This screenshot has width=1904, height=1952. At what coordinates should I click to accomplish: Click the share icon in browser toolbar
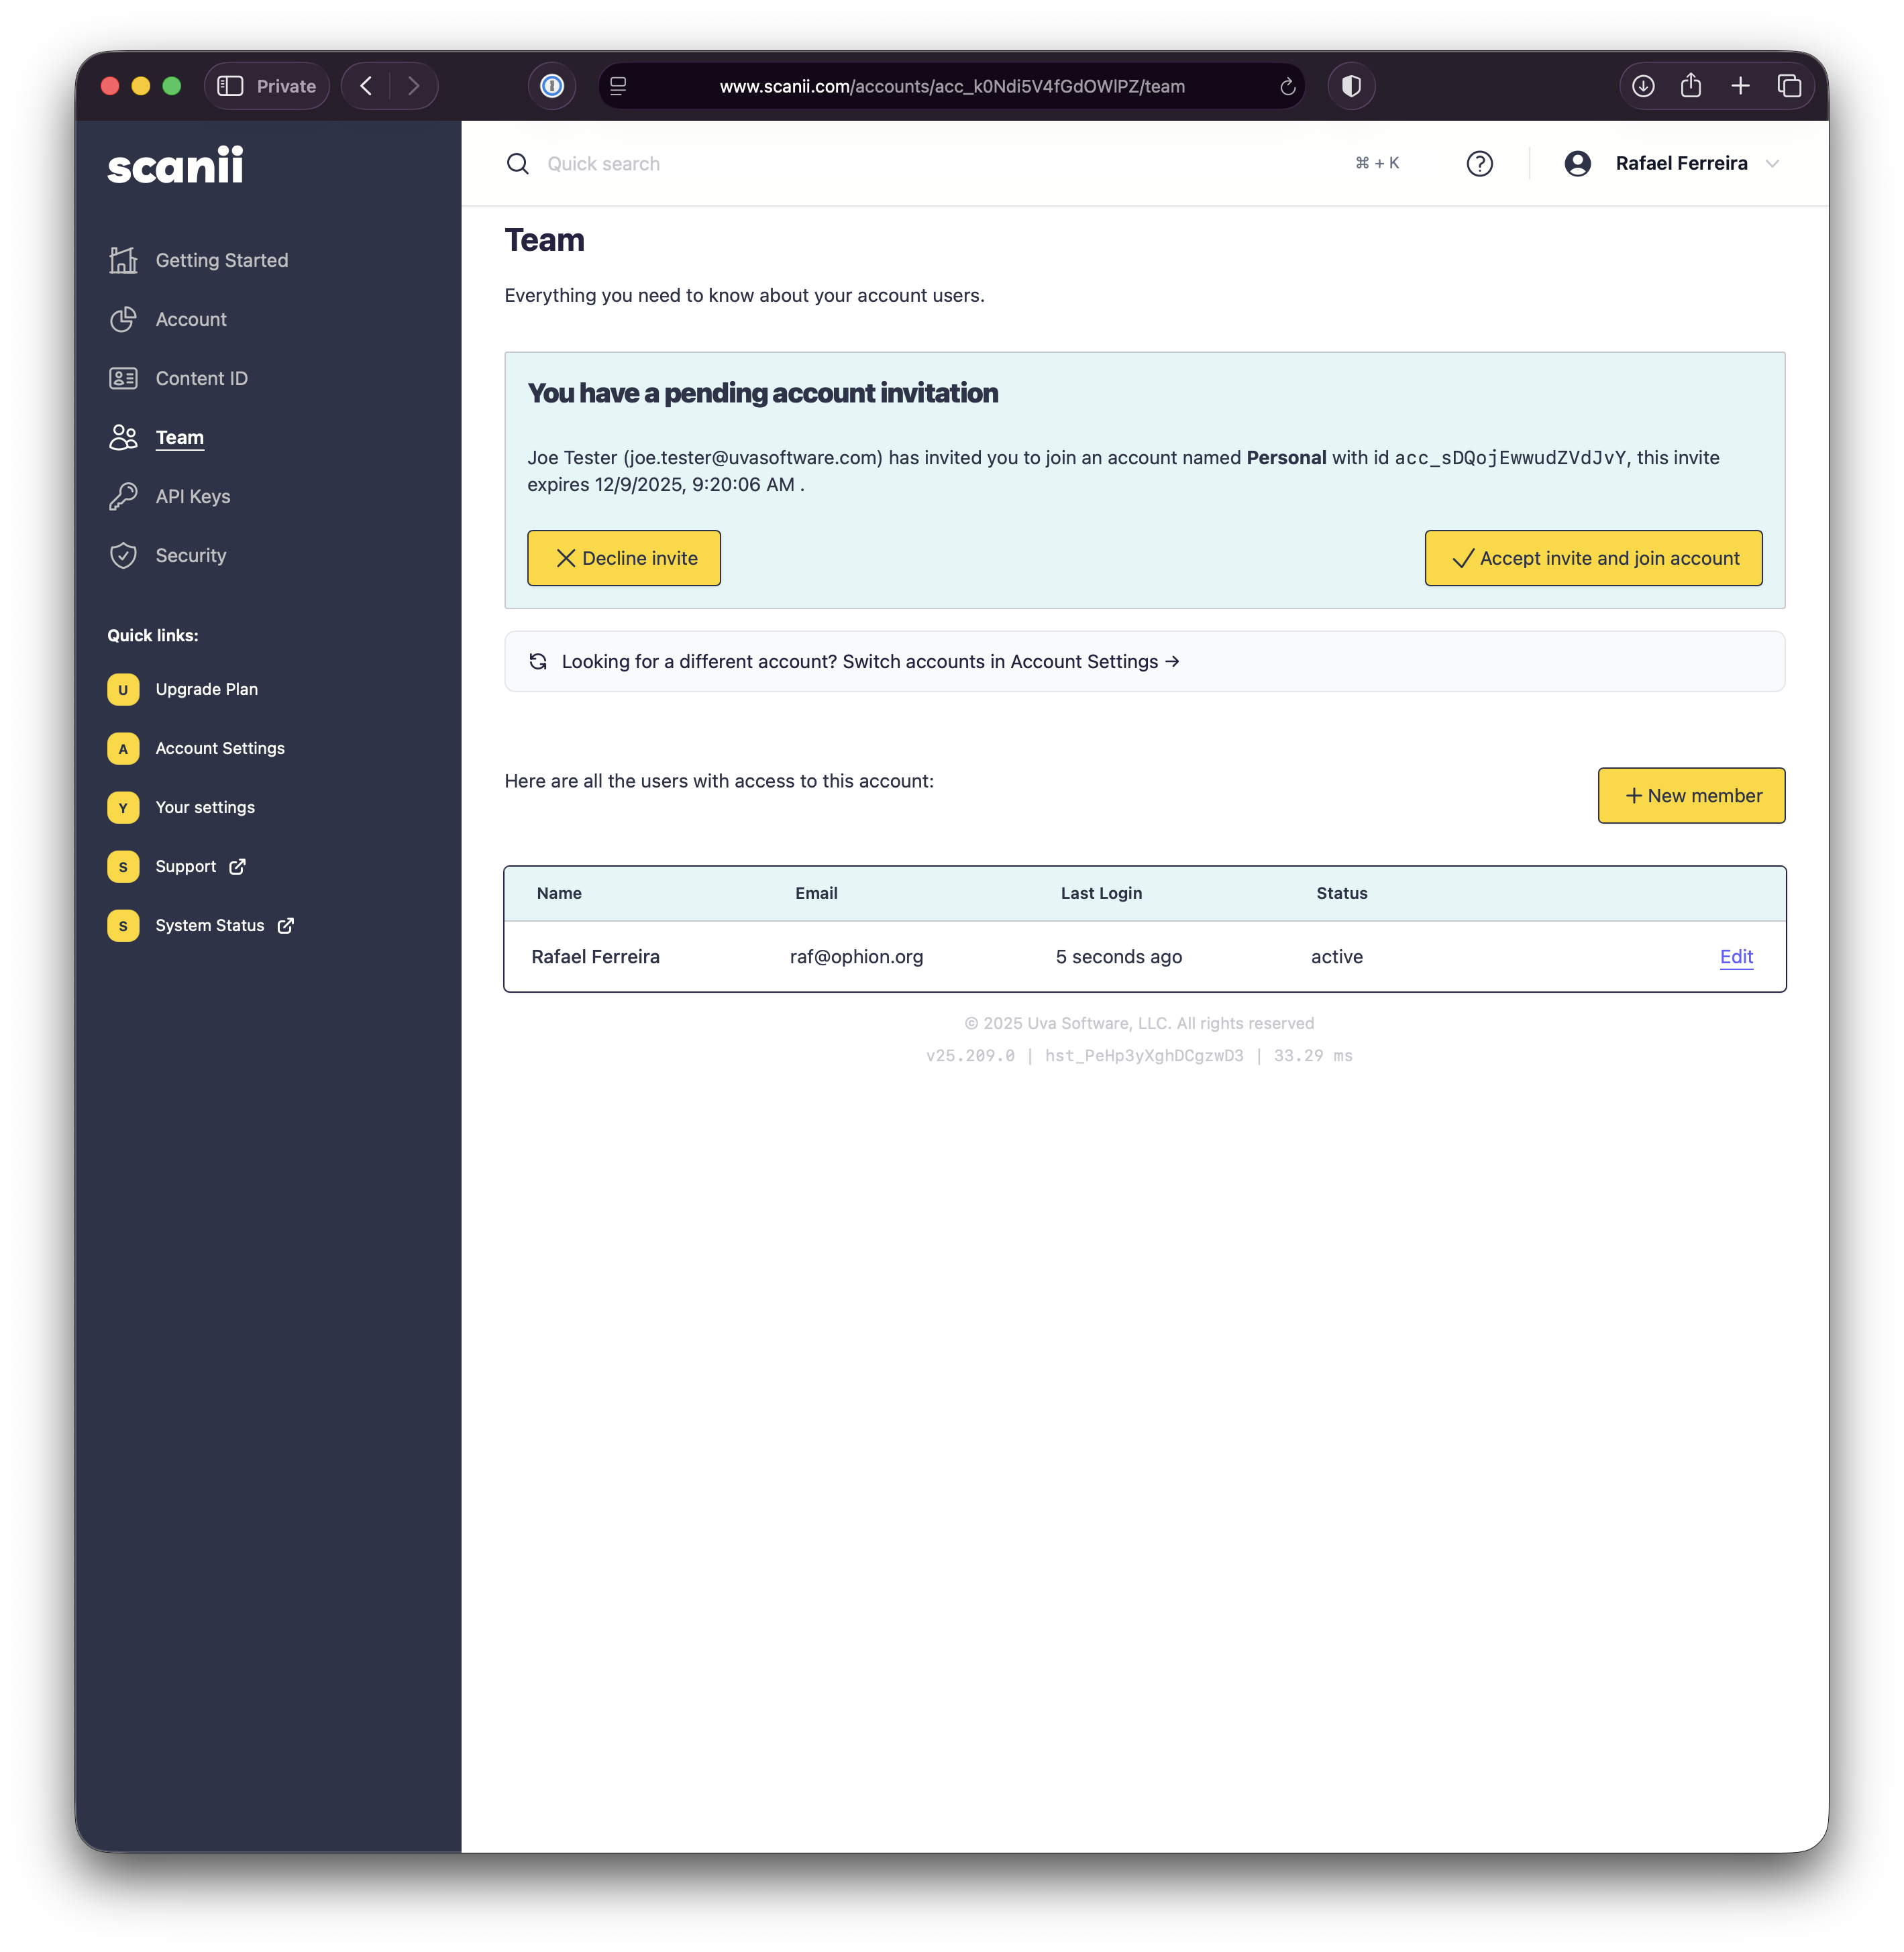1691,86
